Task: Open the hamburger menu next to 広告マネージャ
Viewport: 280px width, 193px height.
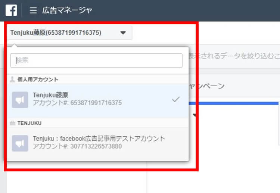Action: pyautogui.click(x=33, y=10)
